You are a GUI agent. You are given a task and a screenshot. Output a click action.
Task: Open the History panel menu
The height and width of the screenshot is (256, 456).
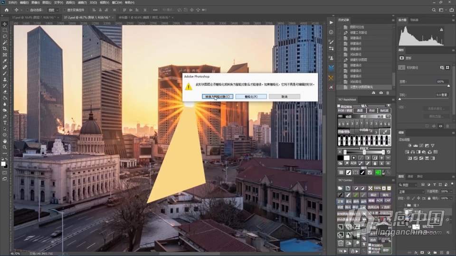[393, 20]
